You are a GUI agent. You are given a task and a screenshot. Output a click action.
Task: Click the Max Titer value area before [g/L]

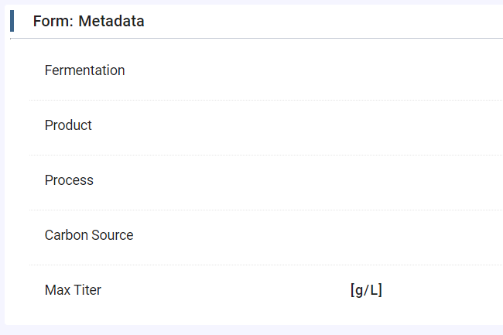click(x=232, y=290)
